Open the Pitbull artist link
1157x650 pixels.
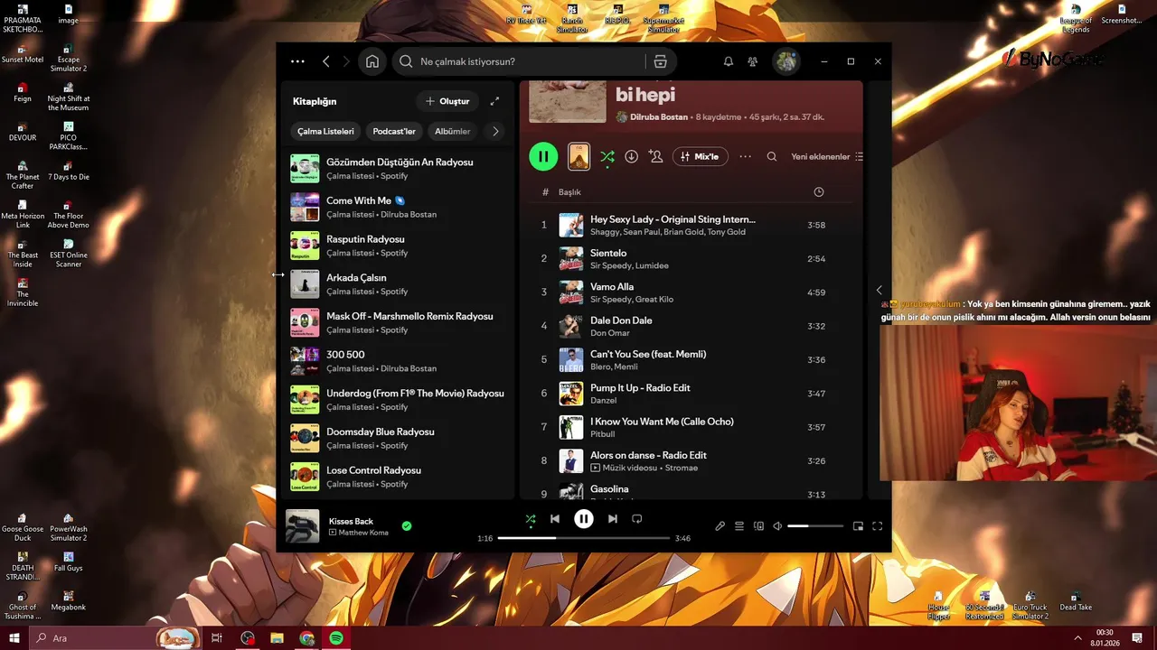[603, 434]
